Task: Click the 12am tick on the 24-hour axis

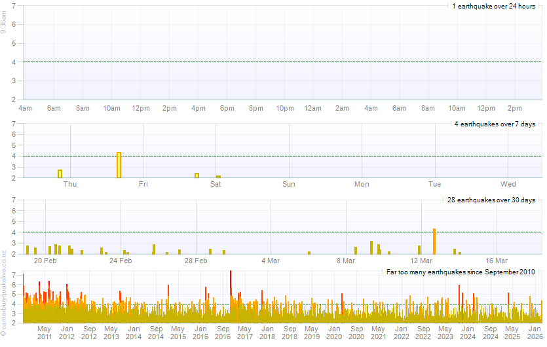Action: 313,108
